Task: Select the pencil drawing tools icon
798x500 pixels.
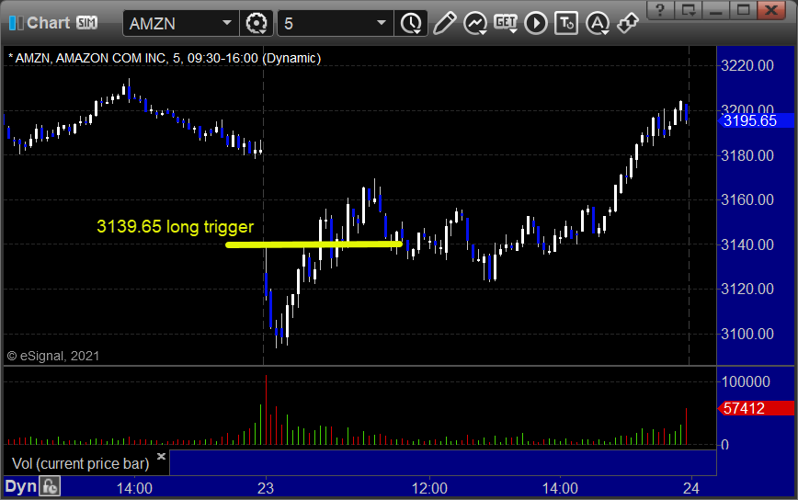Action: coord(444,23)
